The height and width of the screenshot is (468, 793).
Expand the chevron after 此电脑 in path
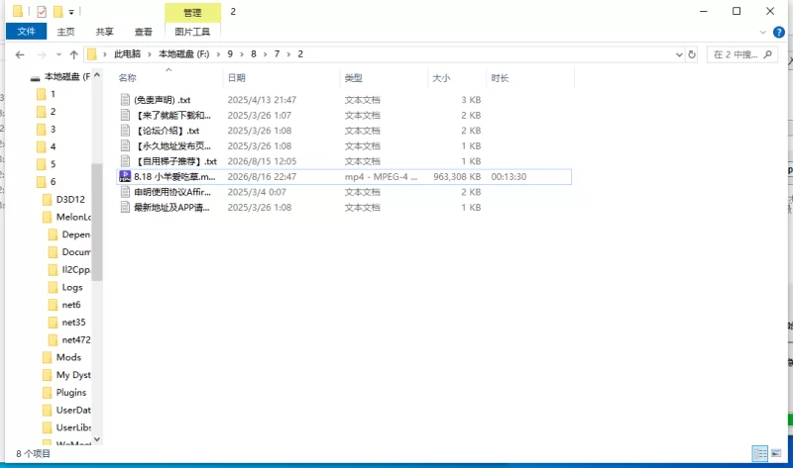(x=150, y=54)
